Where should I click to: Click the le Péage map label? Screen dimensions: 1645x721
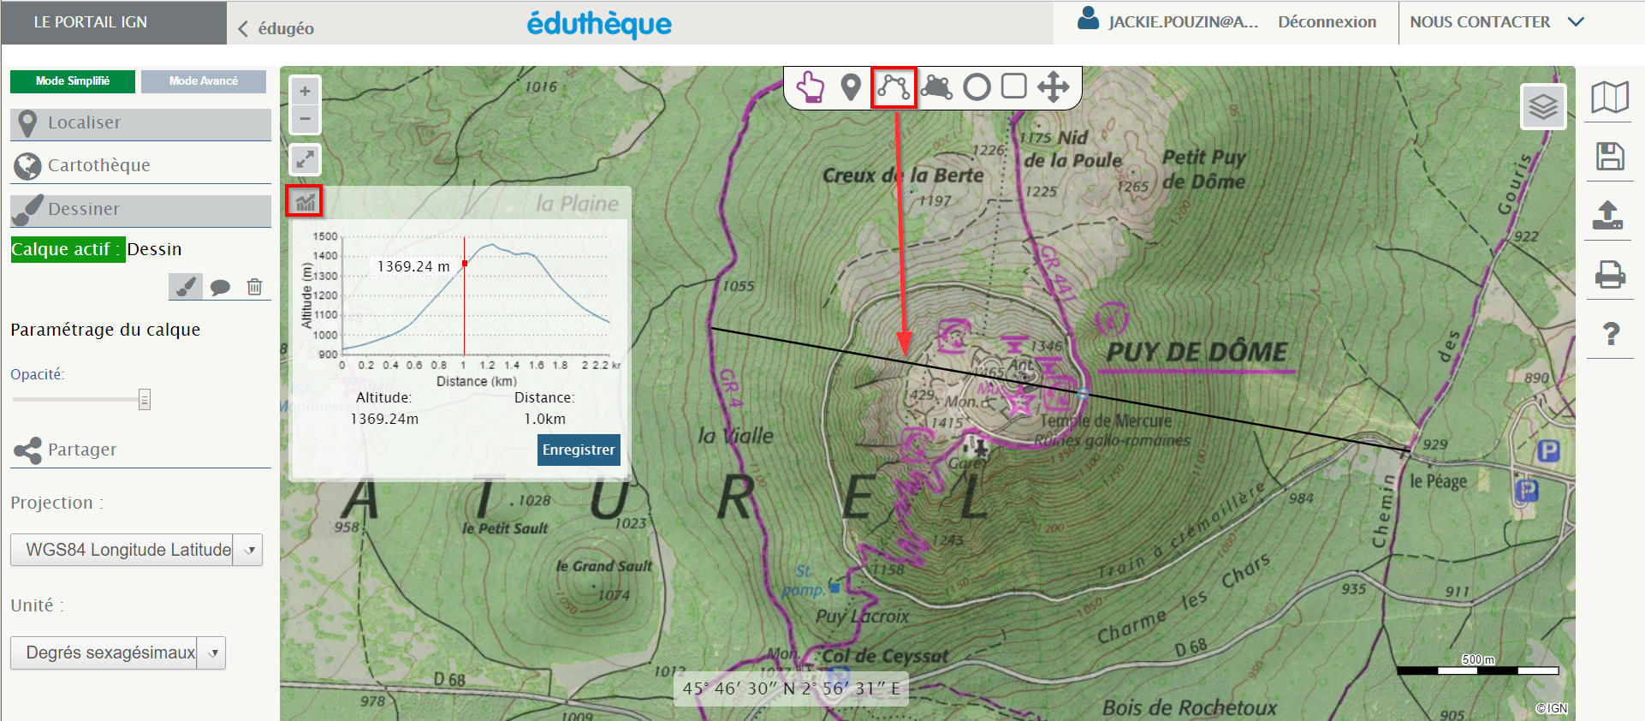point(1438,481)
